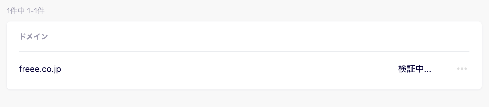The height and width of the screenshot is (107, 489).
Task: Open the overflow menu at row end
Action: [x=462, y=69]
